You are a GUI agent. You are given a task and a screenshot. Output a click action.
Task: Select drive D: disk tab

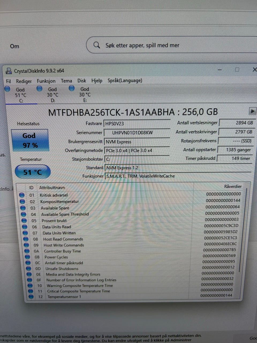click(x=53, y=95)
